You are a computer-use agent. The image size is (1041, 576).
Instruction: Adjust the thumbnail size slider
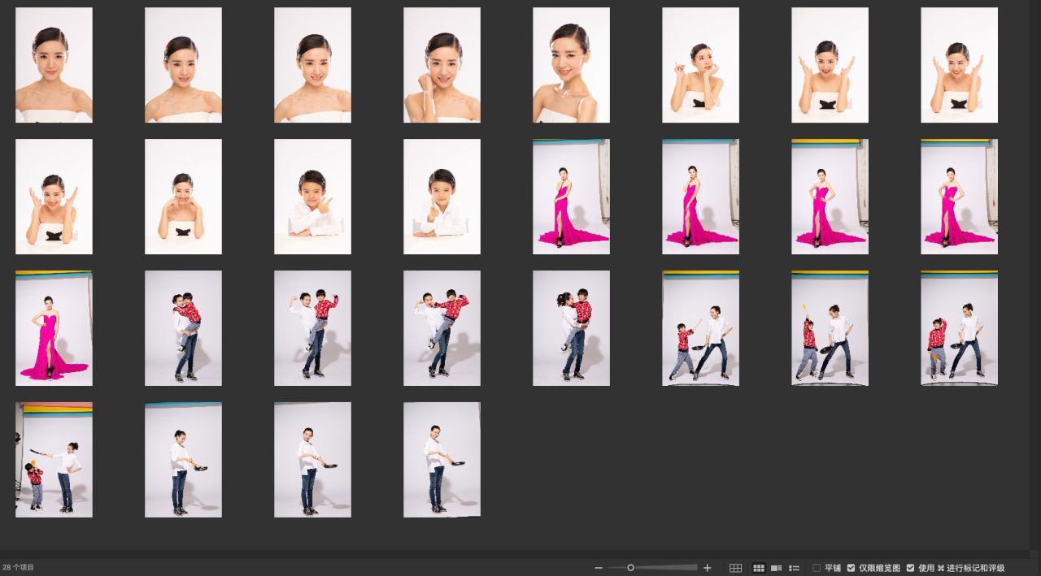tap(630, 568)
